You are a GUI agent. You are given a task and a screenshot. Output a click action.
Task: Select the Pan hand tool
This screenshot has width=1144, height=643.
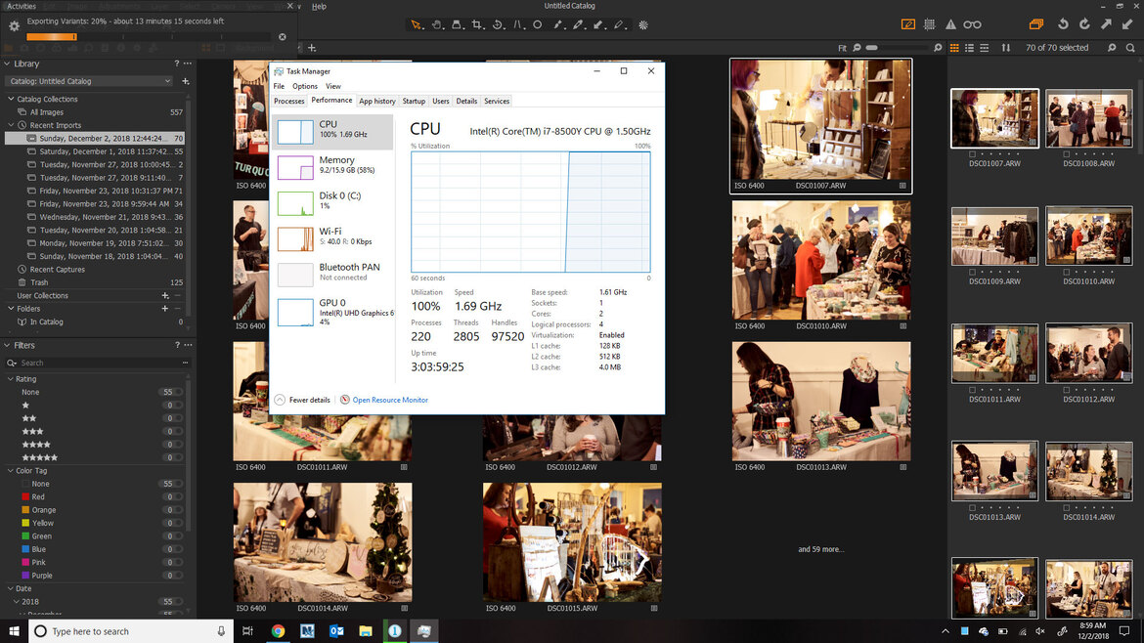436,24
